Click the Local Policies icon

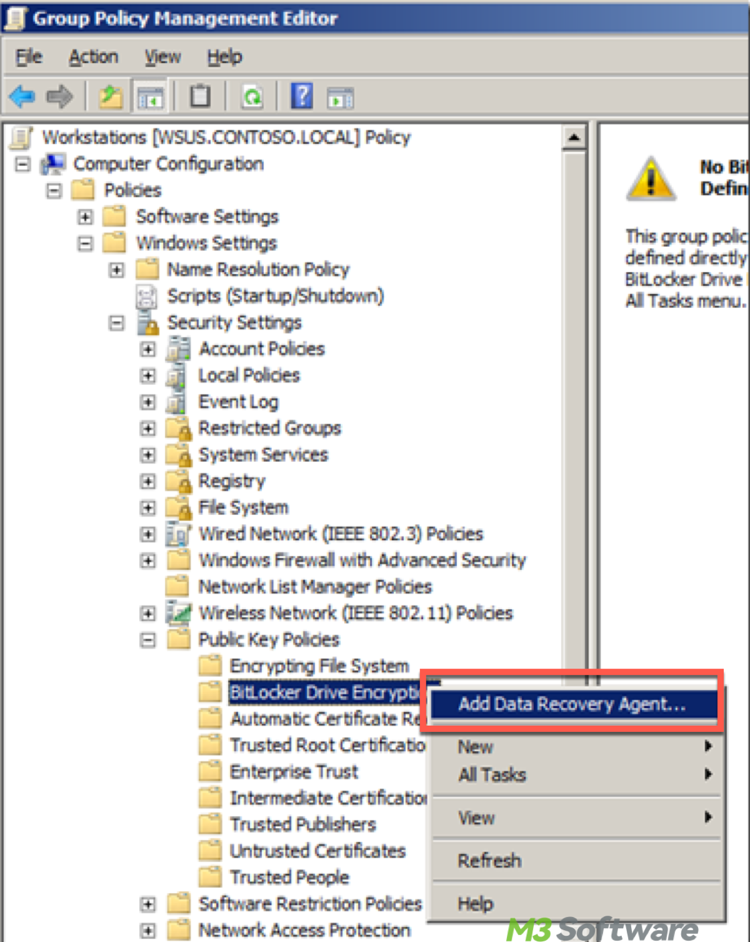coord(177,376)
